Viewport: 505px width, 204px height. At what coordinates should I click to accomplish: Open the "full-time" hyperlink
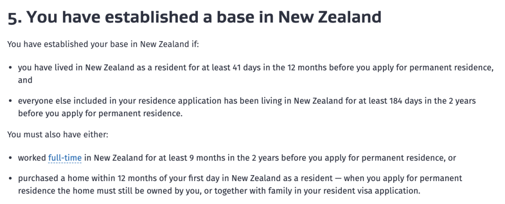(x=65, y=158)
